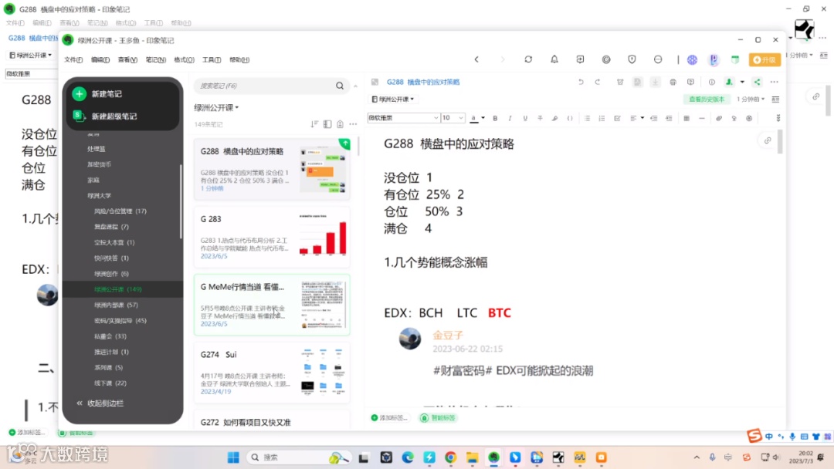Insert a bulleted list

point(587,118)
